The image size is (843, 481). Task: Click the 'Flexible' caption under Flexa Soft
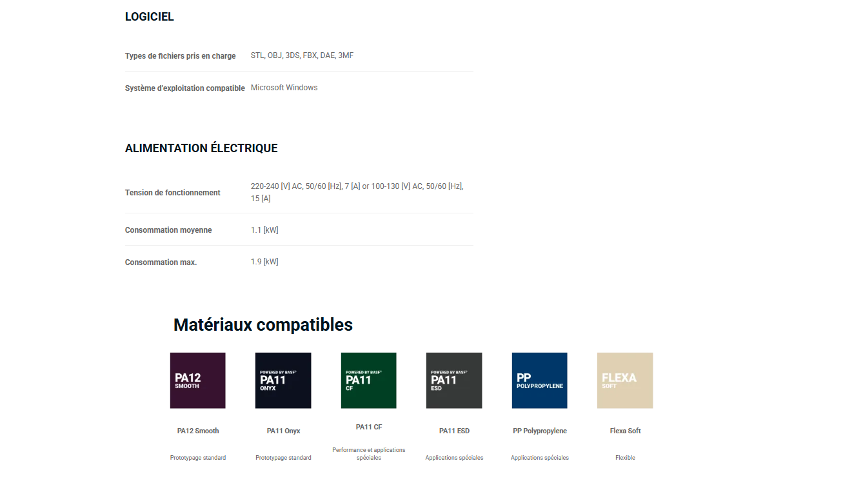pyautogui.click(x=625, y=458)
